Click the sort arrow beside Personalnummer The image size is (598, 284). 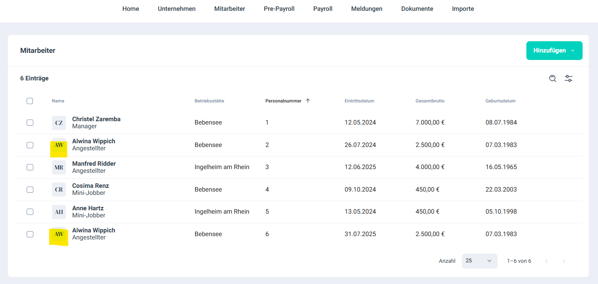308,101
